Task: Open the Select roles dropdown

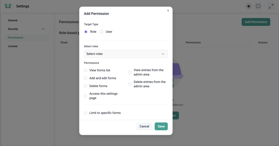Action: [126, 54]
